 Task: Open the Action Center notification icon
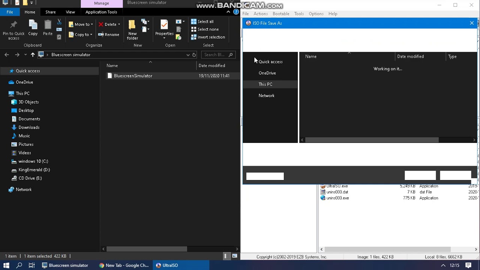pyautogui.click(x=468, y=265)
